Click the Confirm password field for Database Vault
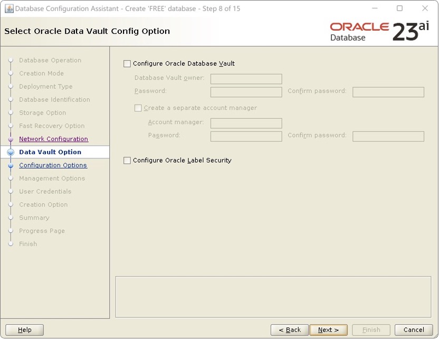This screenshot has height=339, width=439. point(388,91)
